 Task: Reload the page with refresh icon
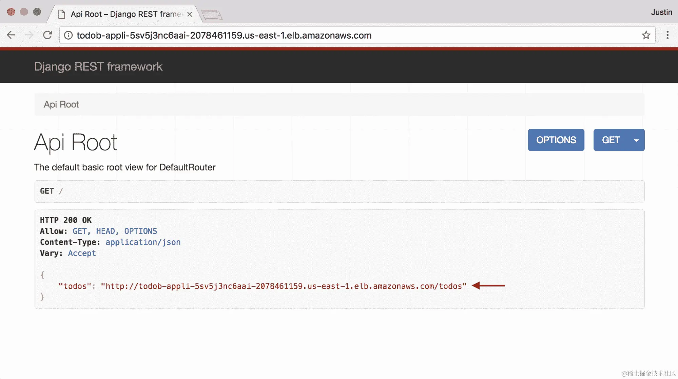[x=47, y=35]
